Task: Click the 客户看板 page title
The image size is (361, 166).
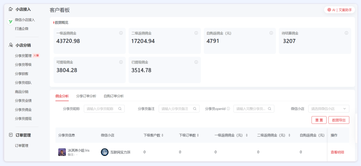Action: [x=59, y=10]
